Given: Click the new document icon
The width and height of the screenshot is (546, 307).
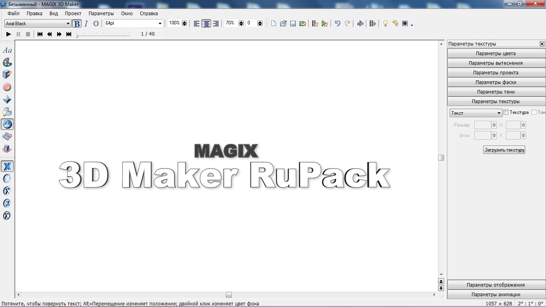Looking at the screenshot, I should point(273,24).
